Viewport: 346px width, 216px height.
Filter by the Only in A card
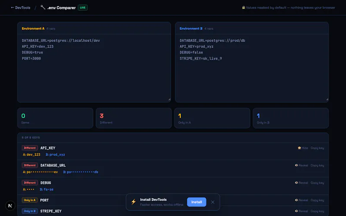212,118
